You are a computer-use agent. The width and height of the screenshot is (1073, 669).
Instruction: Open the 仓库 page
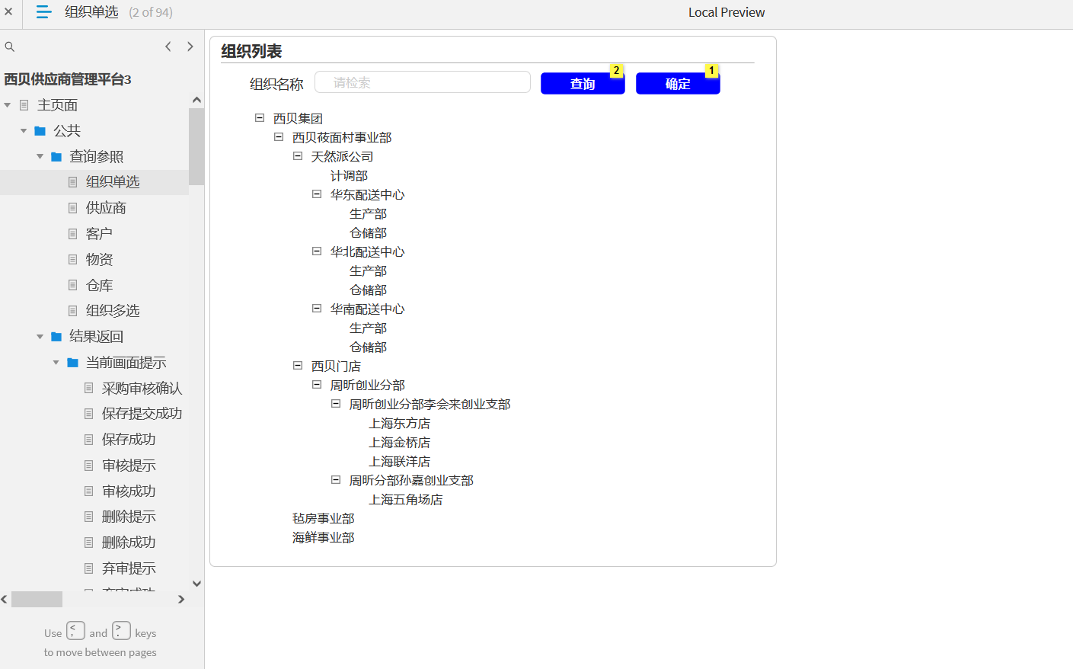pyautogui.click(x=99, y=286)
